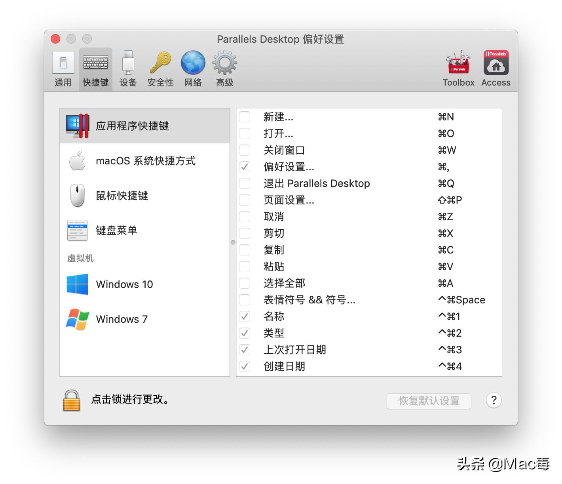Toggle the 粘贴 shortcut checkbox

coord(244,267)
